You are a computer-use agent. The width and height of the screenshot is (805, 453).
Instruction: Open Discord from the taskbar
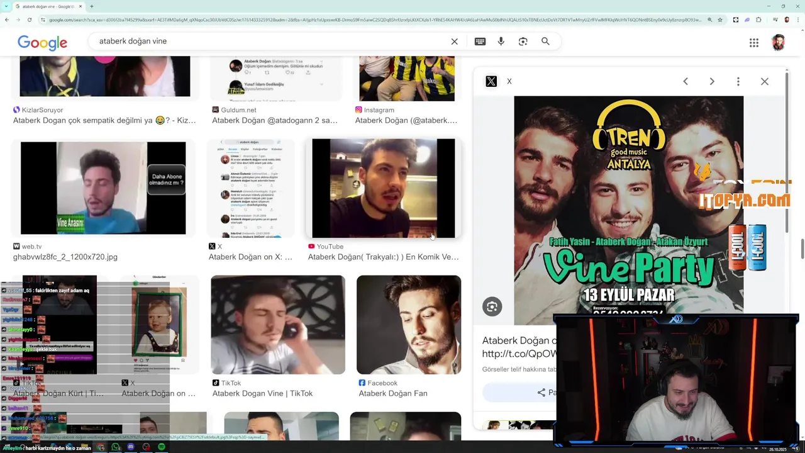pyautogui.click(x=131, y=447)
